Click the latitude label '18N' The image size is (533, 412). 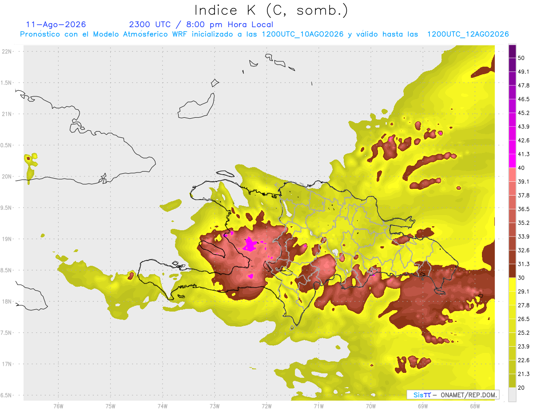tap(7, 301)
